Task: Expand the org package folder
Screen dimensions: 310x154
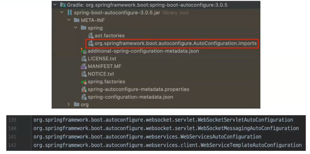Action: pyautogui.click(x=69, y=104)
